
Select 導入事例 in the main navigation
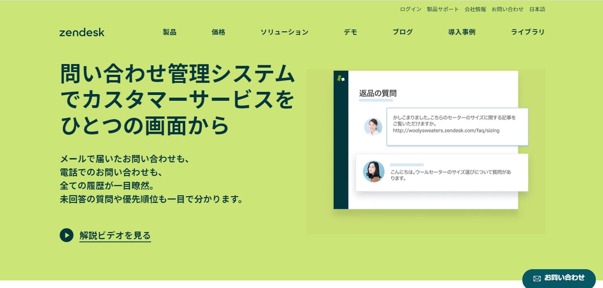pyautogui.click(x=461, y=32)
